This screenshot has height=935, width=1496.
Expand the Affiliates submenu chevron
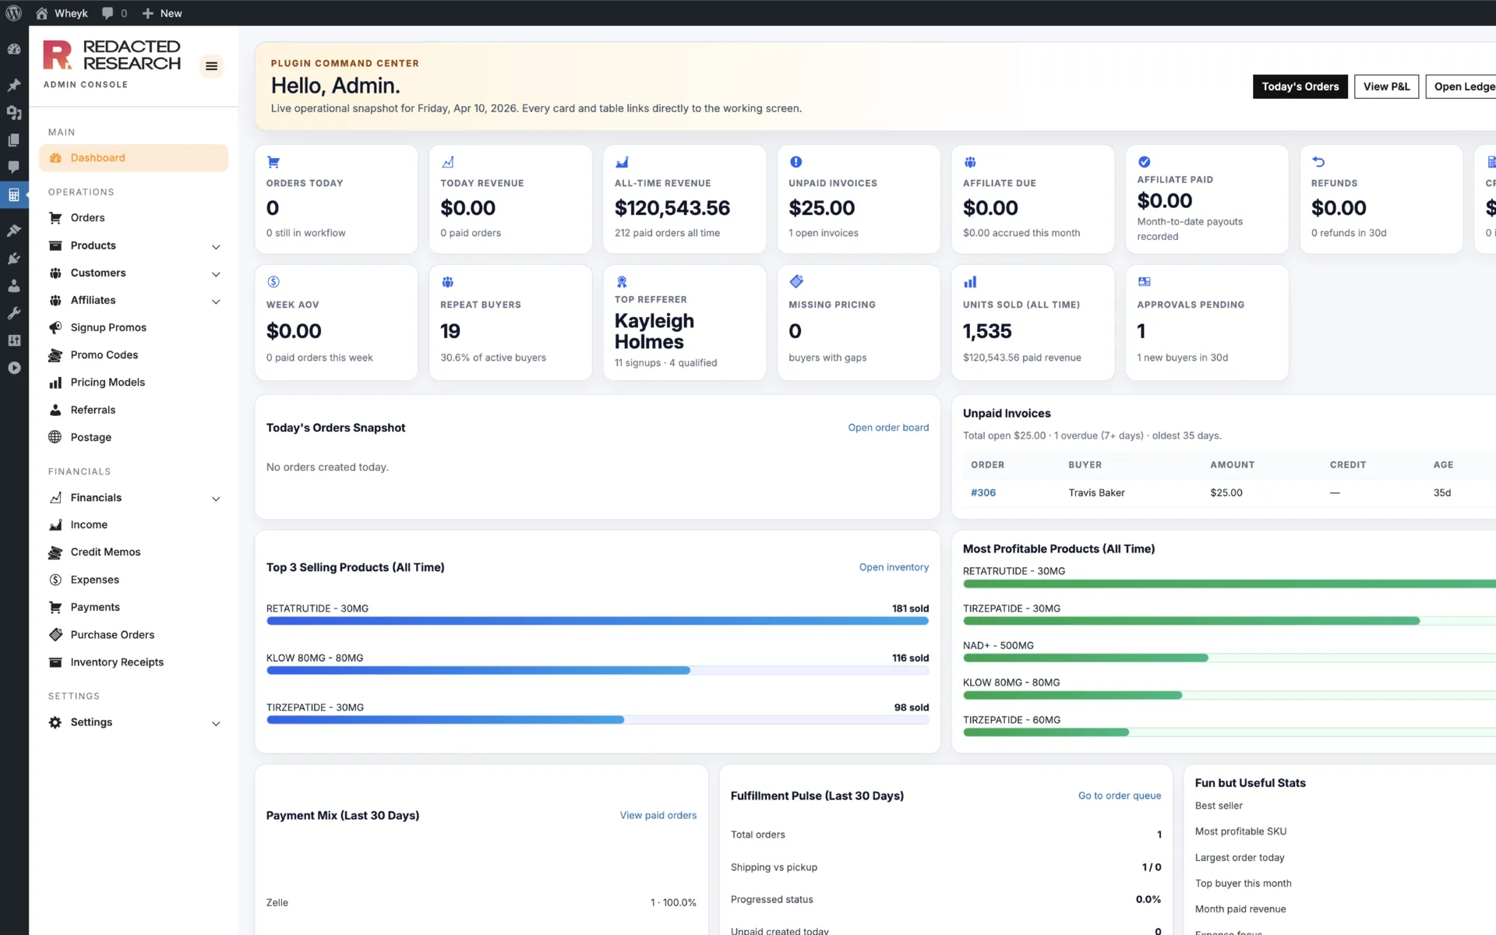coord(216,301)
